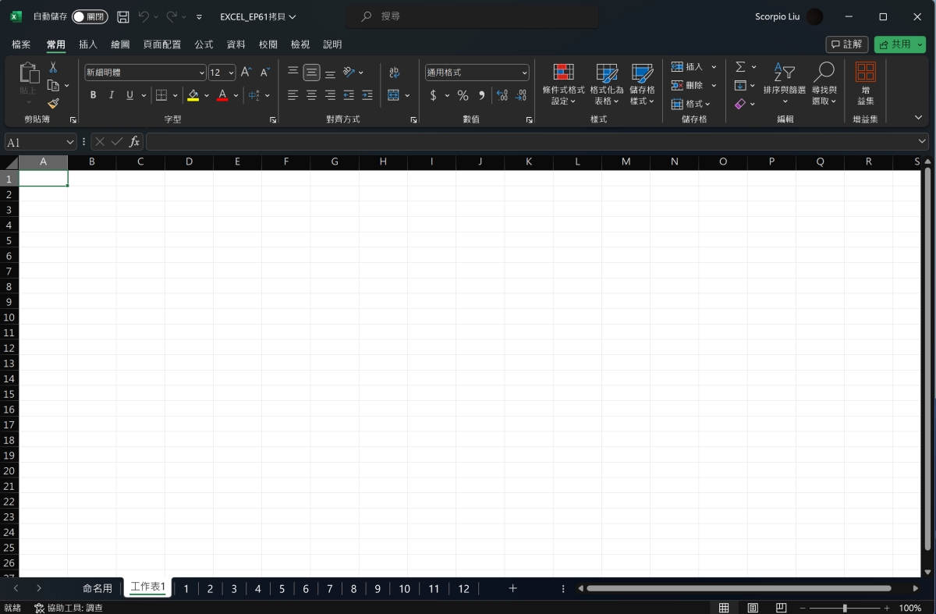Switch to the Insert (插入) ribbon tab
The image size is (936, 614).
point(88,44)
